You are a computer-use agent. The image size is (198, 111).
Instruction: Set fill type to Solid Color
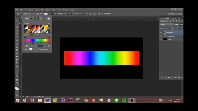coord(32,18)
